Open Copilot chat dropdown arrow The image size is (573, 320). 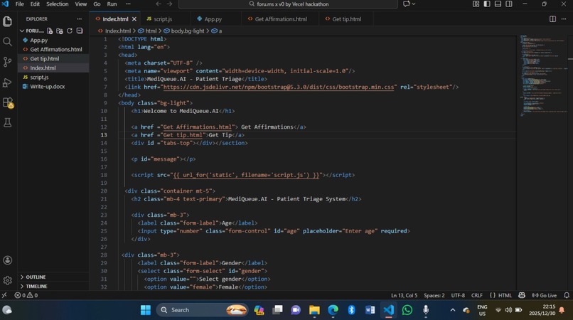(414, 4)
